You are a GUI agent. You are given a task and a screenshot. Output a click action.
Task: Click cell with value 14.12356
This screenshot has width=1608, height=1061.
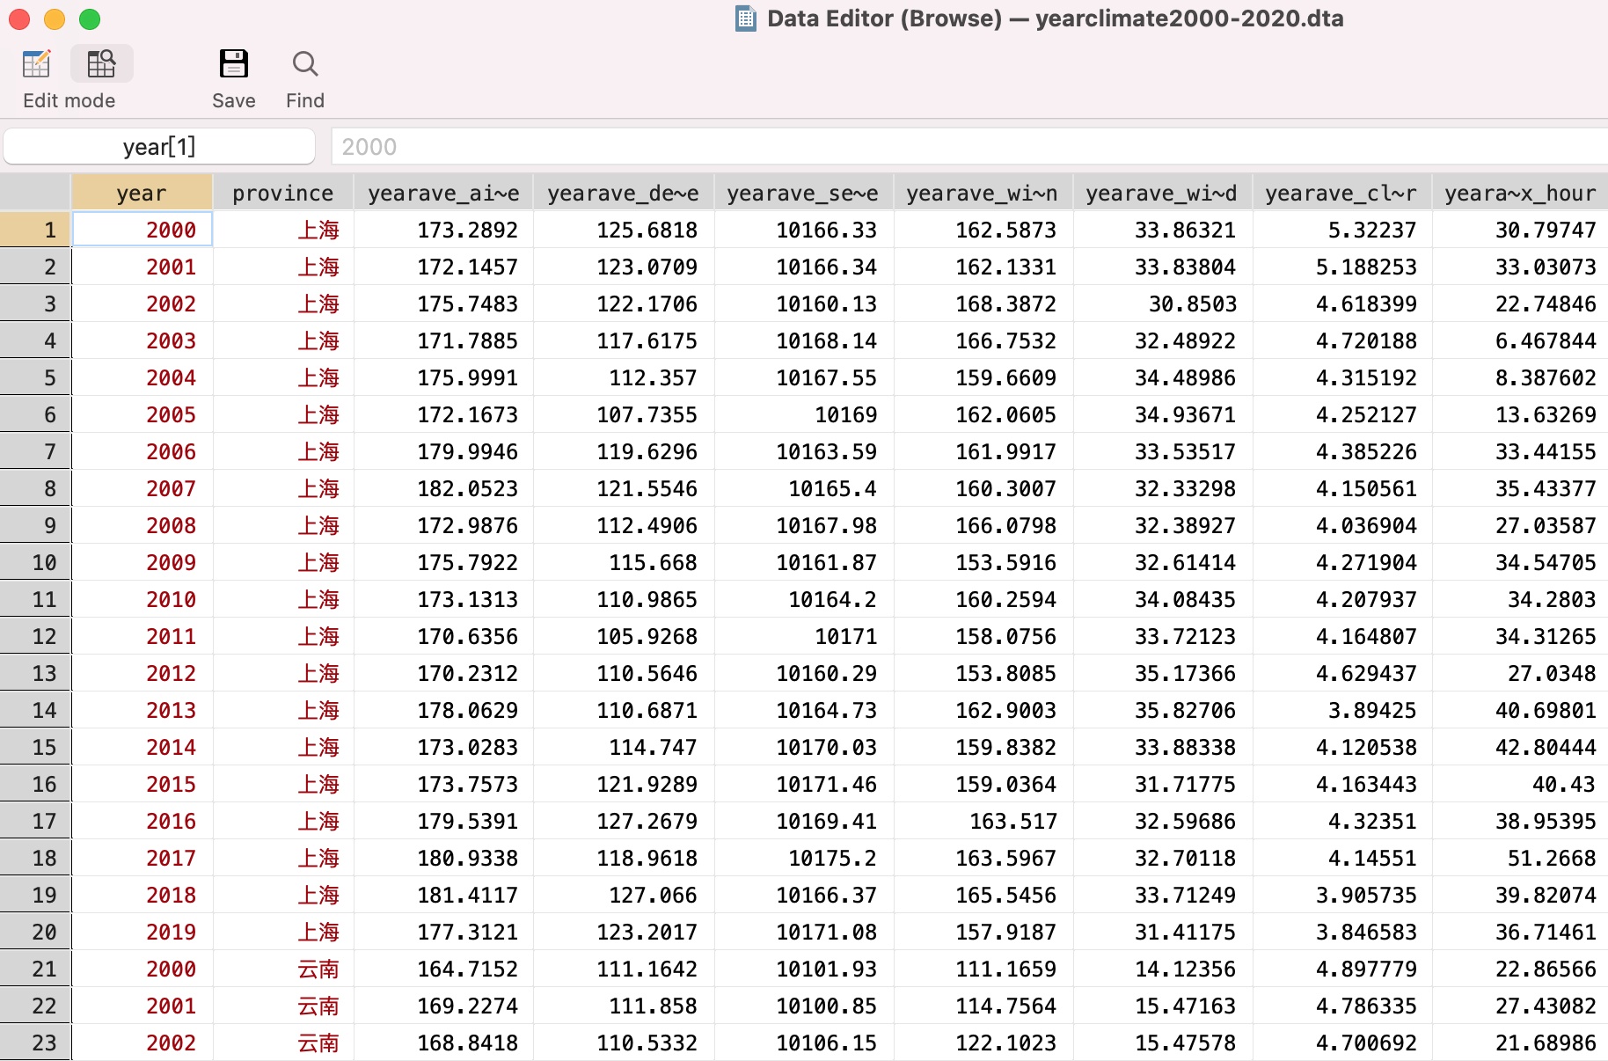pos(1161,969)
